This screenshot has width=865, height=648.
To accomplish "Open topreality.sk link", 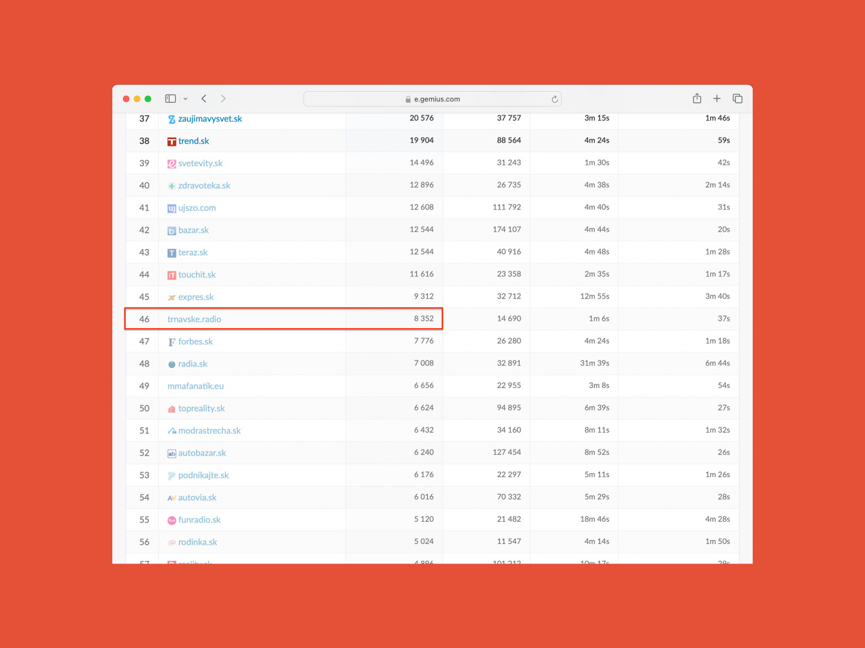I will tap(201, 408).
